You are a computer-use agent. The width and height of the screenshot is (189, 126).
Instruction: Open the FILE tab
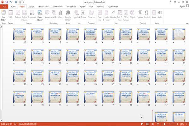4,7
